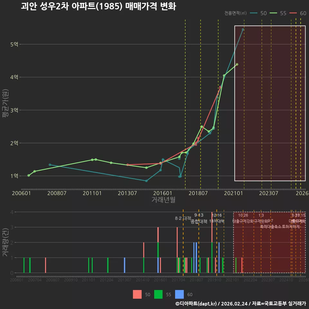Click the 12·16 18차대책 annotation label

tap(217, 218)
